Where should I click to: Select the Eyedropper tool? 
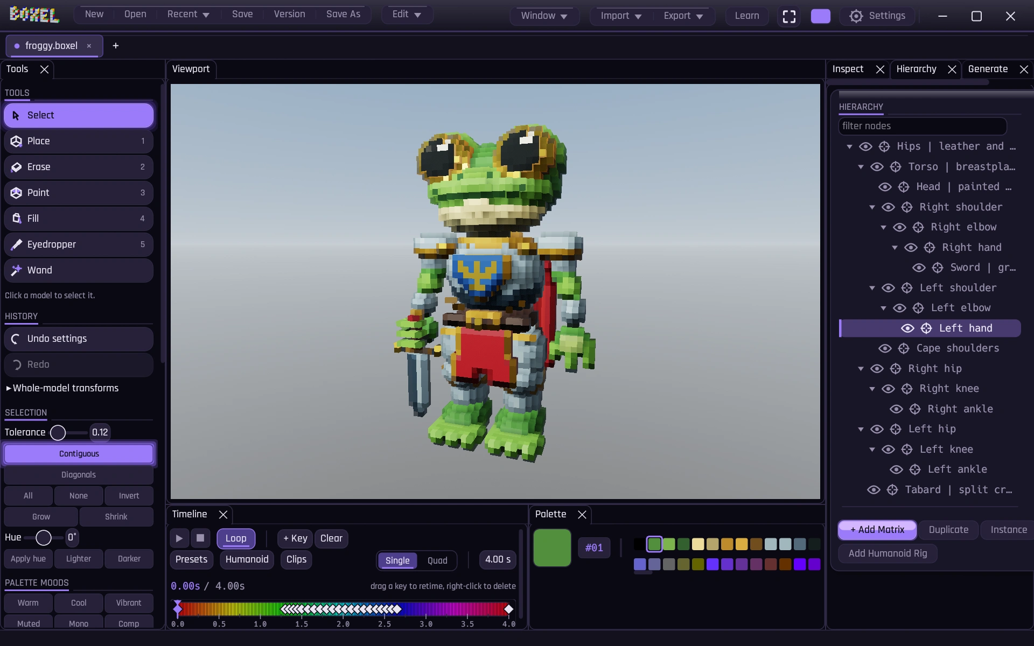click(x=79, y=244)
